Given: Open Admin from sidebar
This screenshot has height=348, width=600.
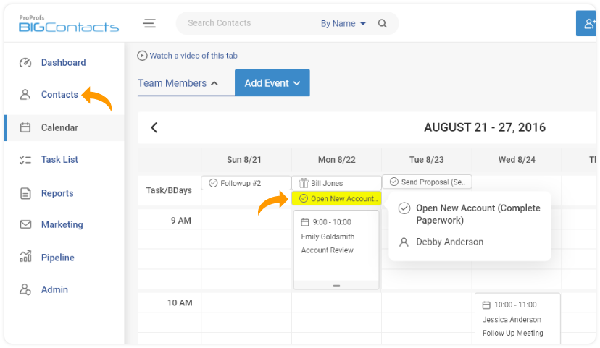Looking at the screenshot, I should 55,289.
